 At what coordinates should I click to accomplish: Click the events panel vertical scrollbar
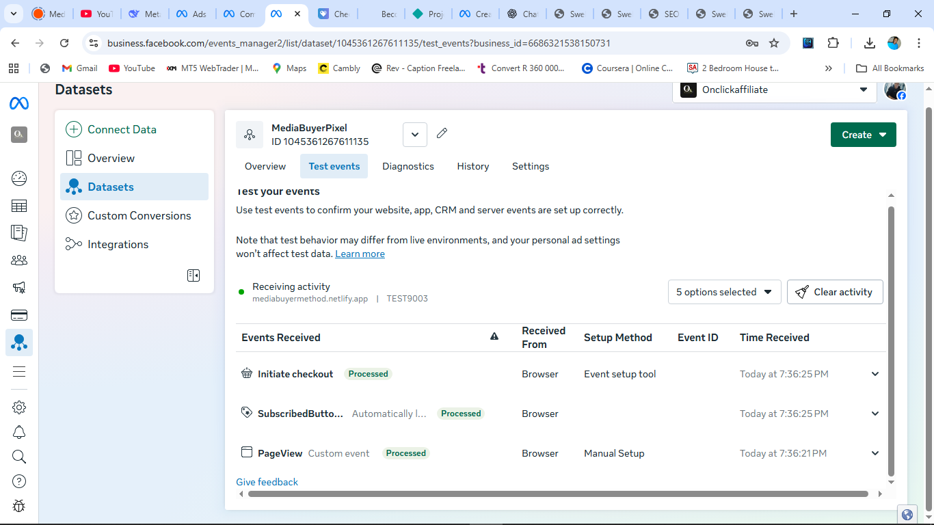point(891,341)
